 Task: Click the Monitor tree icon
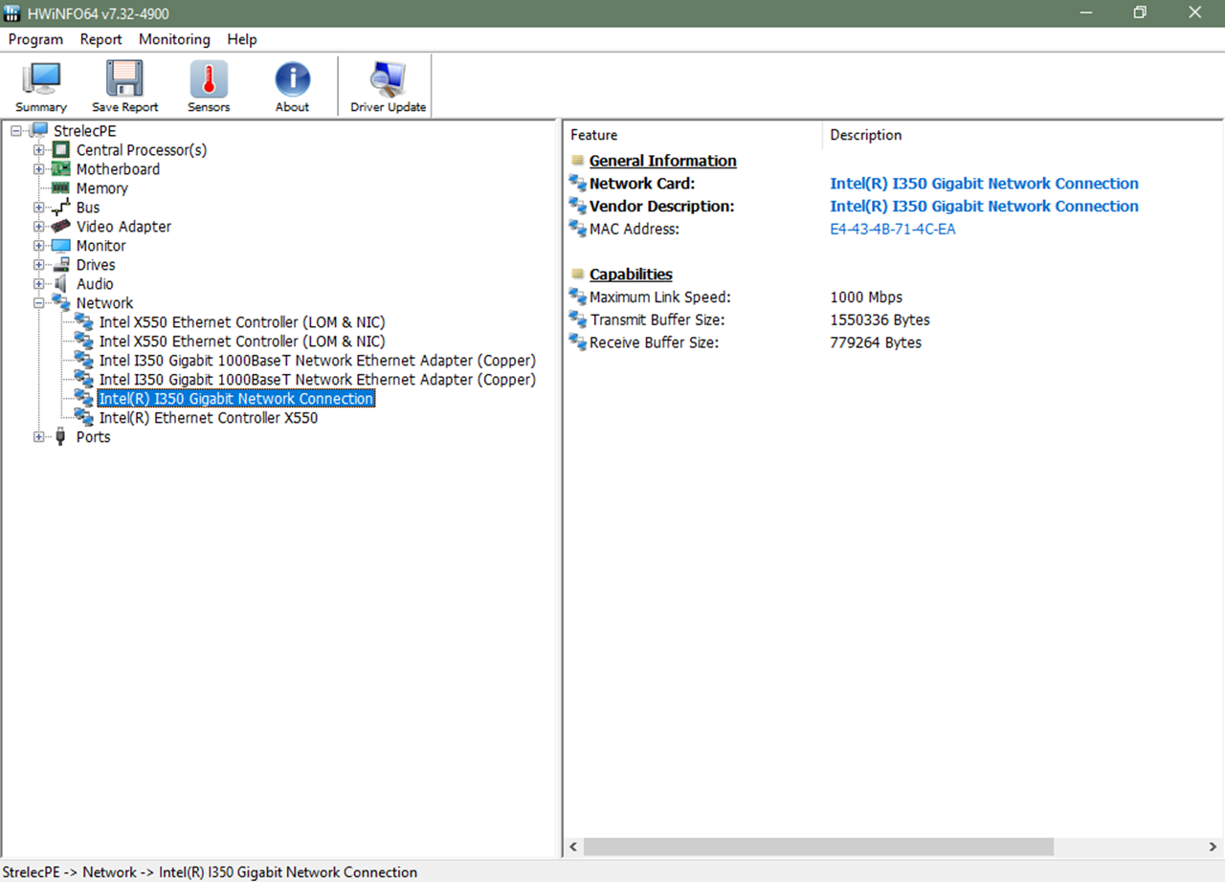click(x=60, y=246)
